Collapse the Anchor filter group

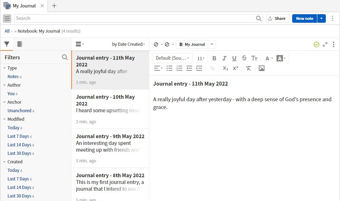click(4, 102)
